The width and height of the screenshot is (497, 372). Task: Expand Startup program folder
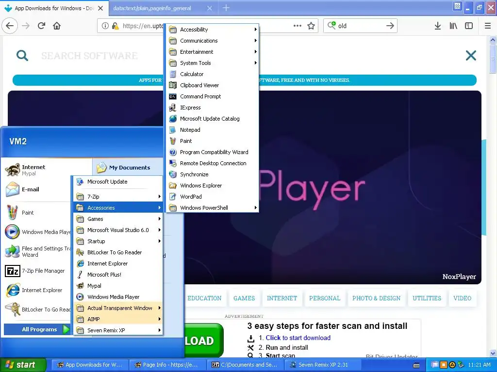click(118, 241)
